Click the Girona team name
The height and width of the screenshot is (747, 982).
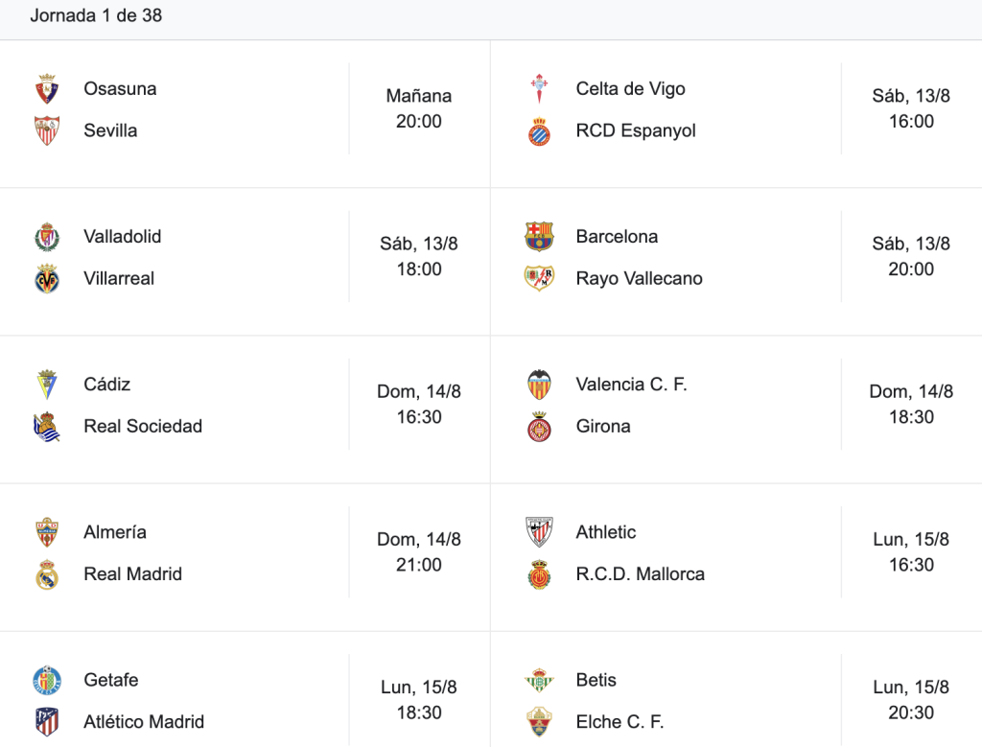pyautogui.click(x=603, y=427)
